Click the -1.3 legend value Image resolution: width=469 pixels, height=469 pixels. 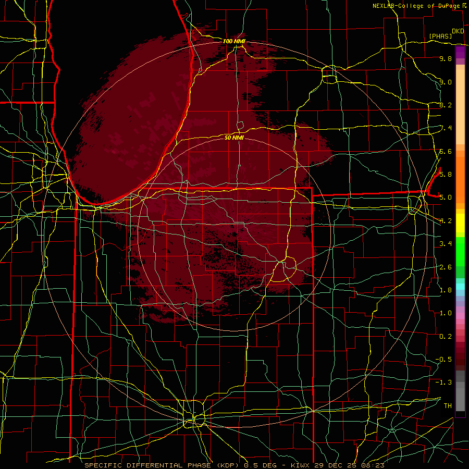443,382
